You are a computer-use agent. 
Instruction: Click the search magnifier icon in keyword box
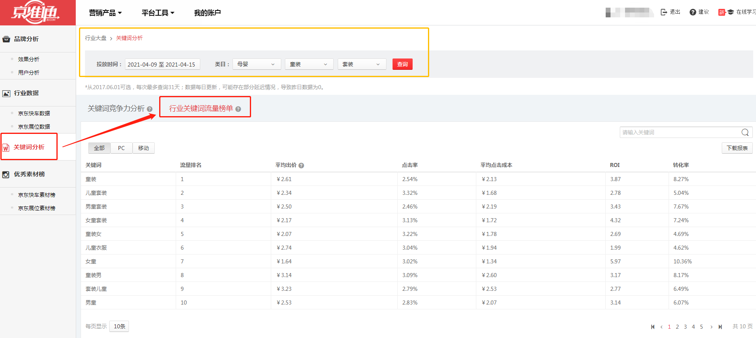point(745,132)
